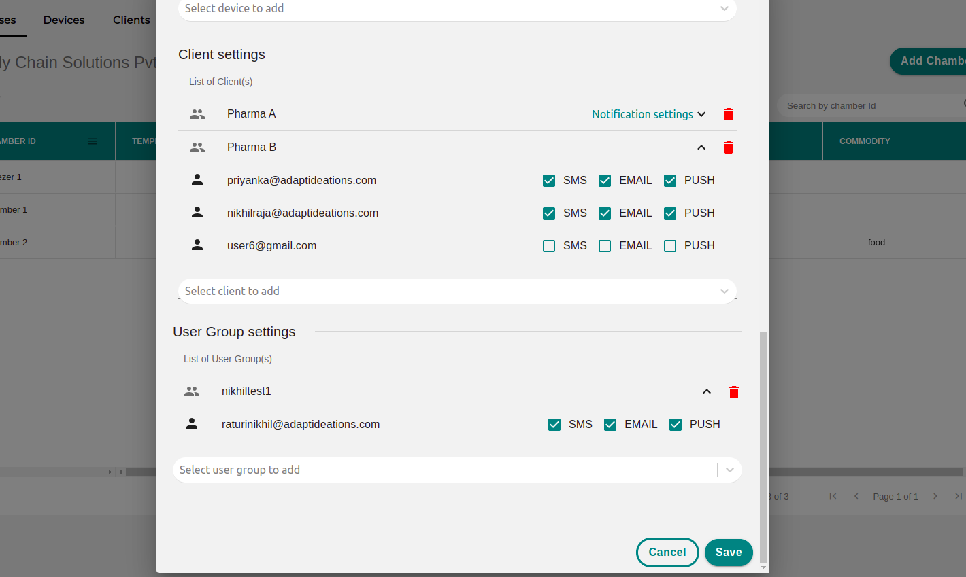Click person icon beside raturinikhil@adaptideations.com
This screenshot has width=966, height=577.
[x=192, y=424]
